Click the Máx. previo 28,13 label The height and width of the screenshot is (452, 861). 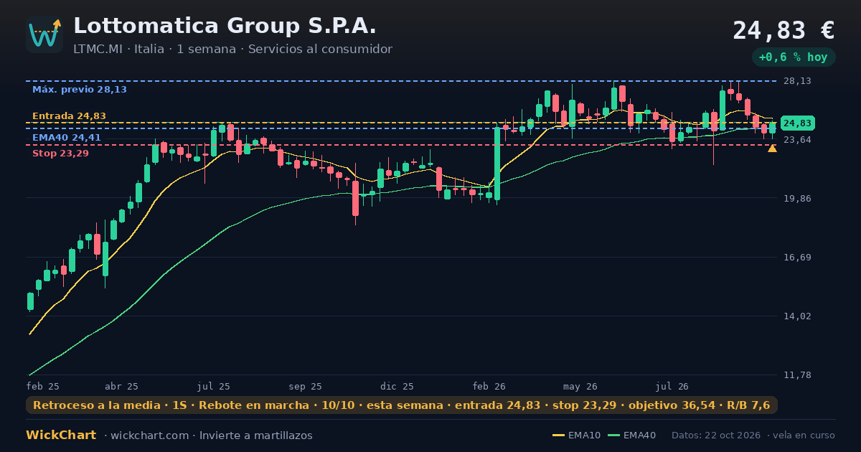(80, 90)
